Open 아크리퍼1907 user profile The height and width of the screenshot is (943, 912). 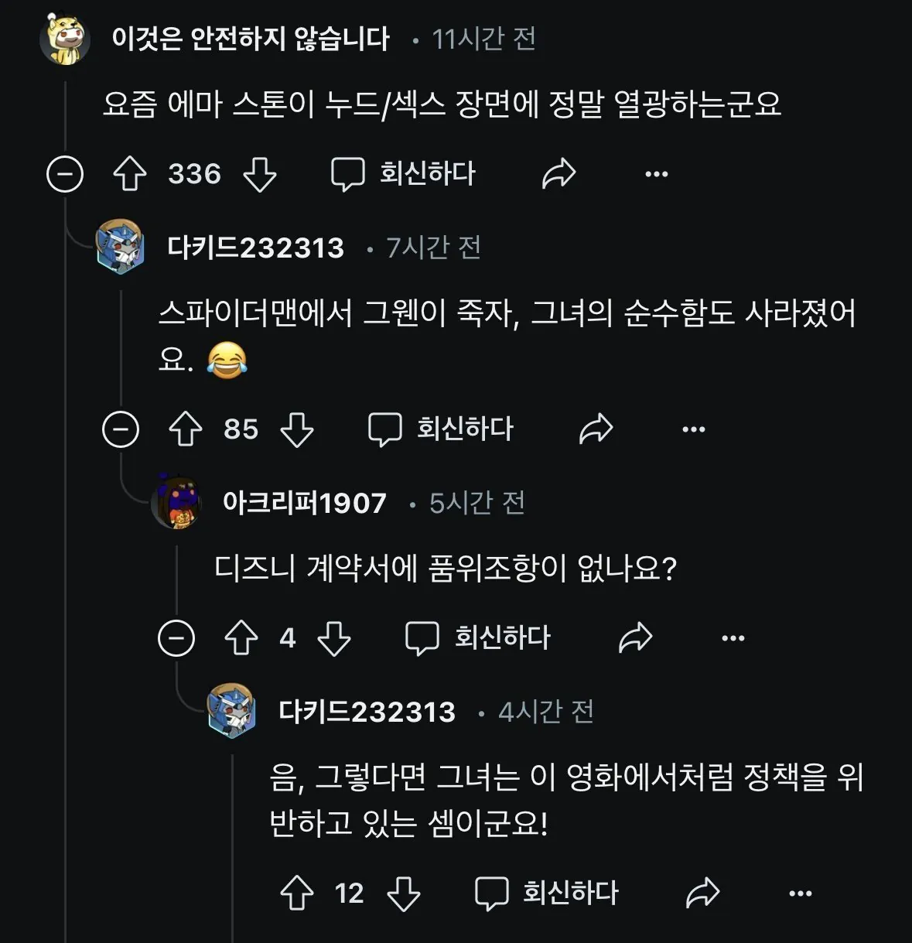304,503
